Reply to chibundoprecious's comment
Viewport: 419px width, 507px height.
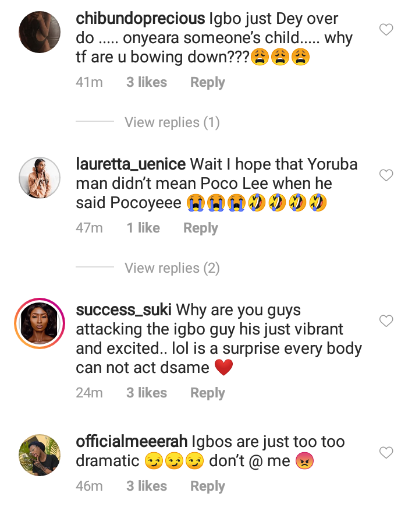coord(207,83)
